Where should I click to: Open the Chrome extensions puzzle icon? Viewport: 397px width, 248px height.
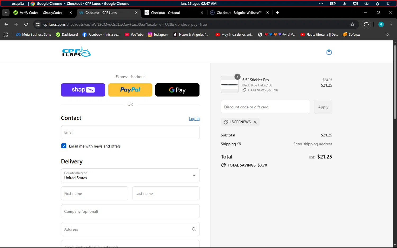(x=366, y=24)
